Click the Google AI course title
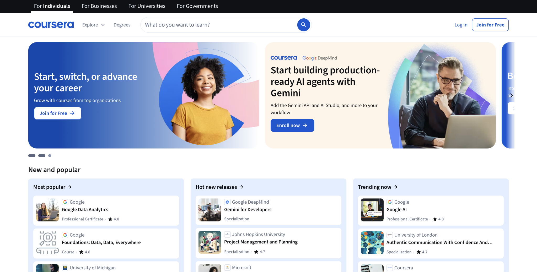 pyautogui.click(x=396, y=210)
